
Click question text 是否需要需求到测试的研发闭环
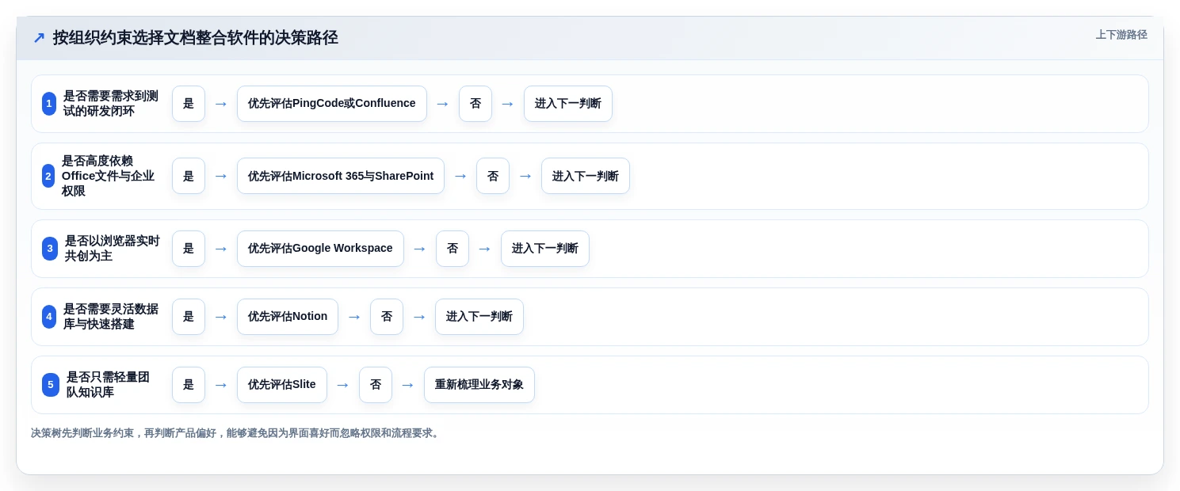[x=111, y=104]
